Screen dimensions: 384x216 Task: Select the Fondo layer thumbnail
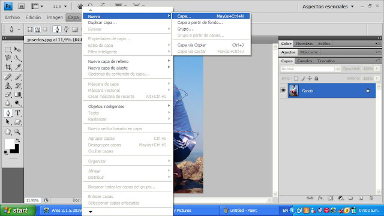[293, 91]
